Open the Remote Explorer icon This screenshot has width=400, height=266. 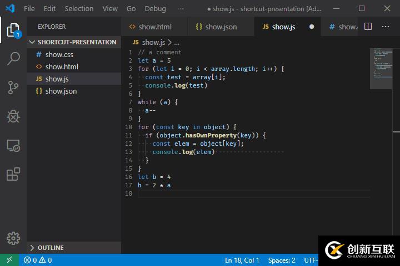tap(13, 146)
